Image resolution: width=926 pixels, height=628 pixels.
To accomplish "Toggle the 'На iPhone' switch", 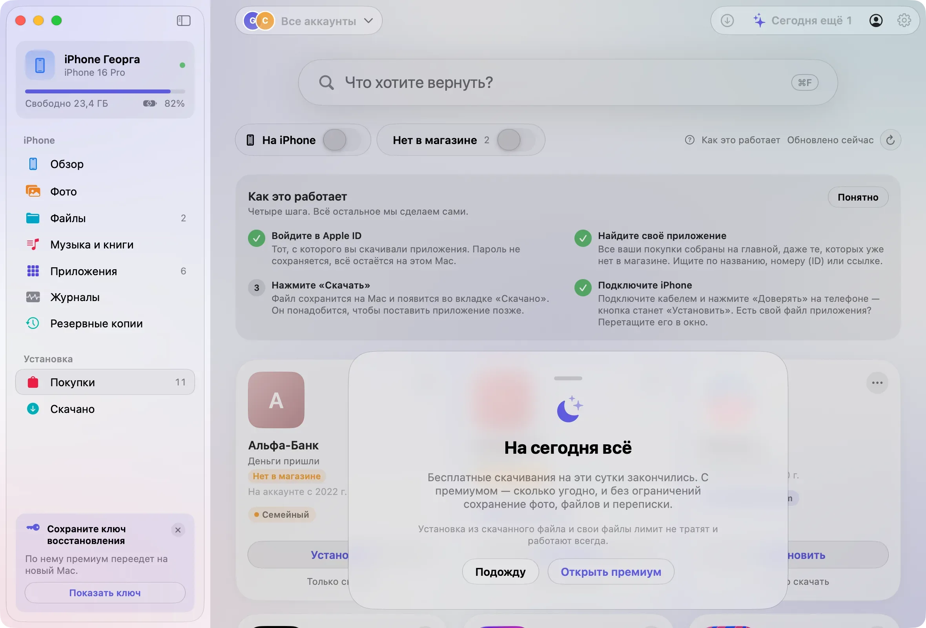I will pos(342,140).
